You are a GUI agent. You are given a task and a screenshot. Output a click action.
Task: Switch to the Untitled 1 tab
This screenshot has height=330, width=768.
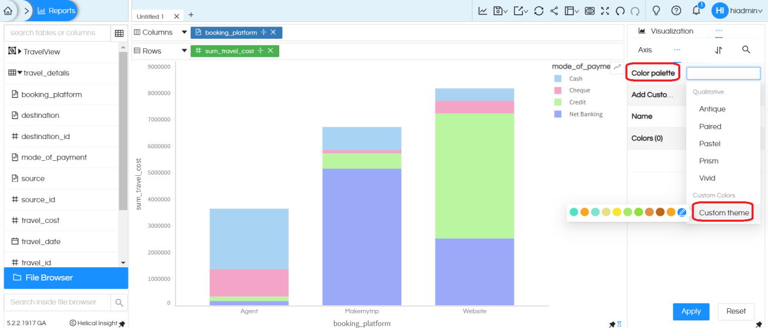pos(150,16)
